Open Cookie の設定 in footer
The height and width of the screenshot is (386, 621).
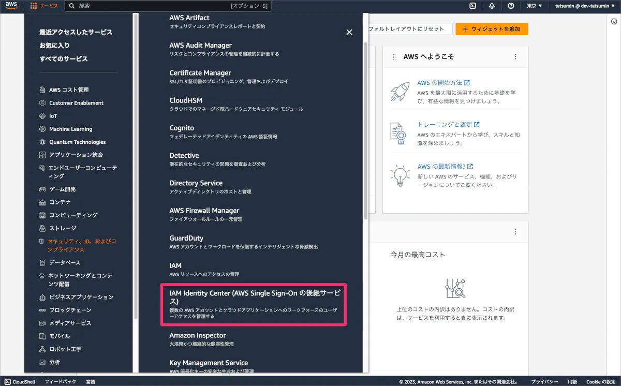tap(601, 381)
